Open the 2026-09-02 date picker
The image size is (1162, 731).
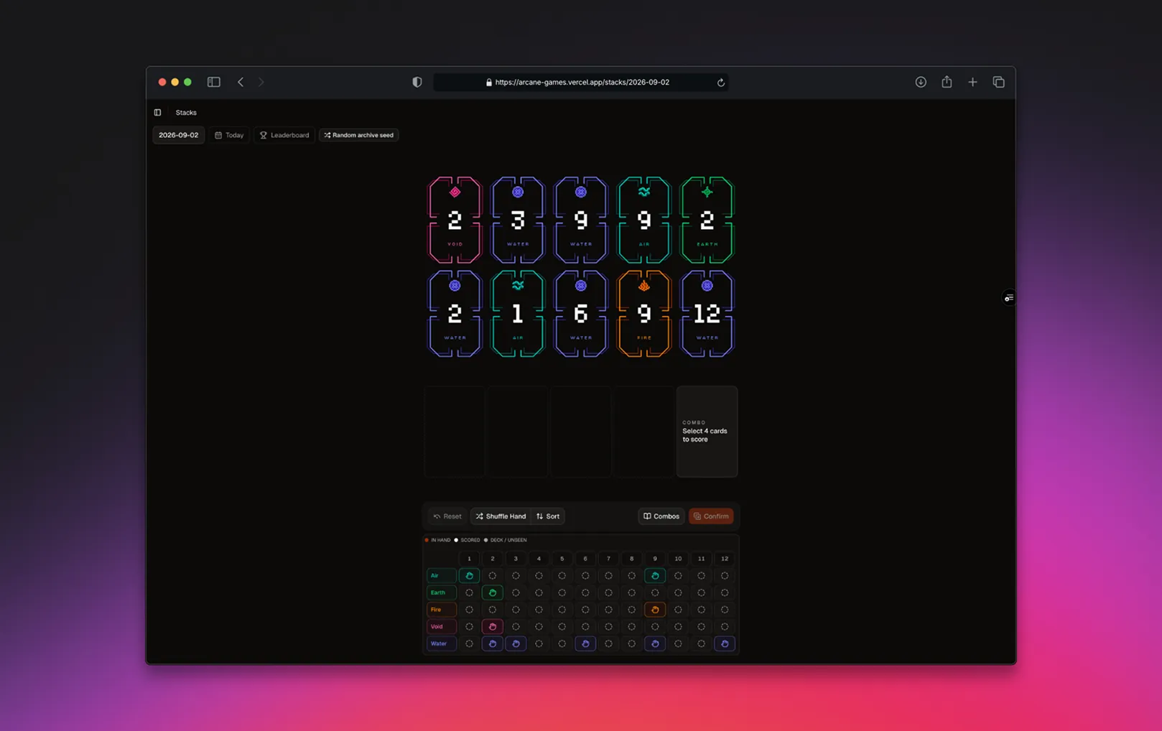(x=179, y=135)
